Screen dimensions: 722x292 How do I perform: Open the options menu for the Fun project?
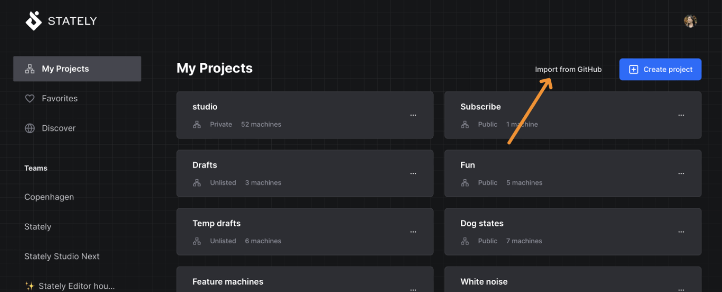(x=681, y=173)
